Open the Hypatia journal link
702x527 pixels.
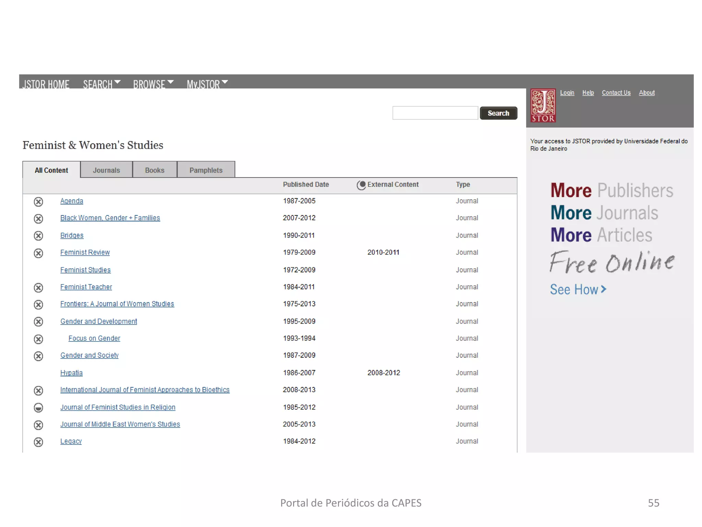point(71,373)
